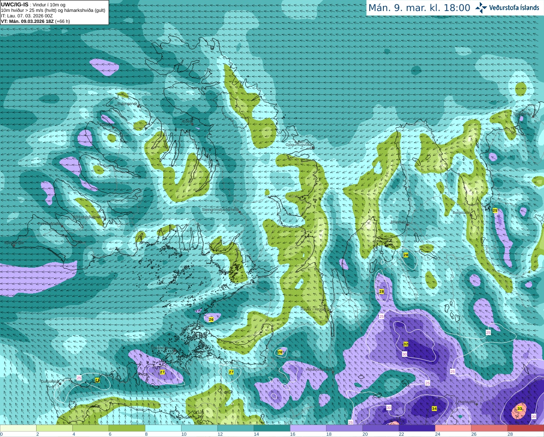Click the 'IT: Lau. 07. 03. 2026 00Z' line

pos(27,16)
